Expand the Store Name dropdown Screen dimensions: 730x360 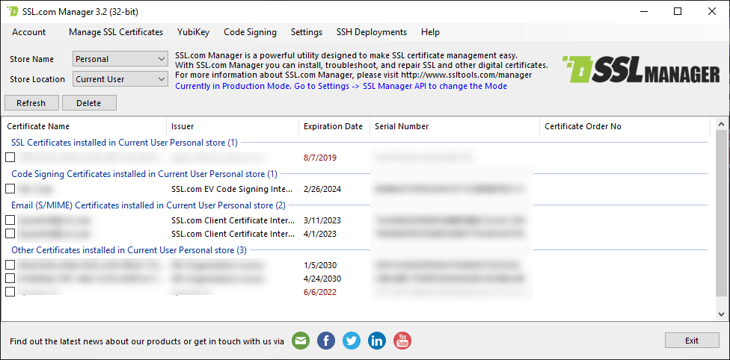pos(120,59)
